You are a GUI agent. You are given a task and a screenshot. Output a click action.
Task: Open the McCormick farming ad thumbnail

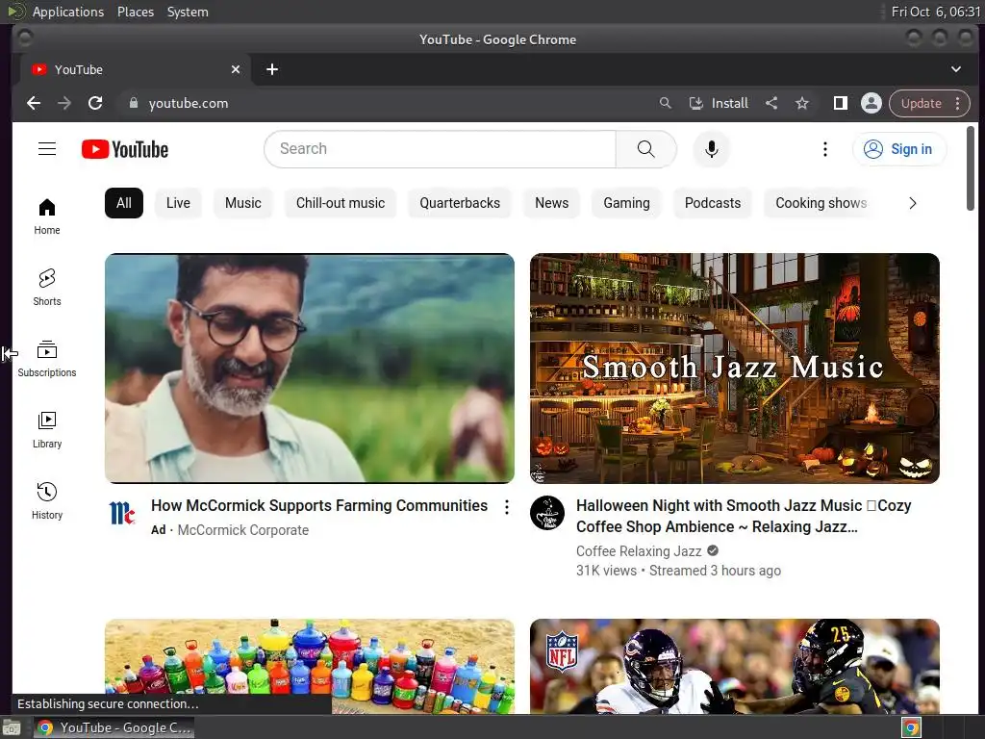310,369
